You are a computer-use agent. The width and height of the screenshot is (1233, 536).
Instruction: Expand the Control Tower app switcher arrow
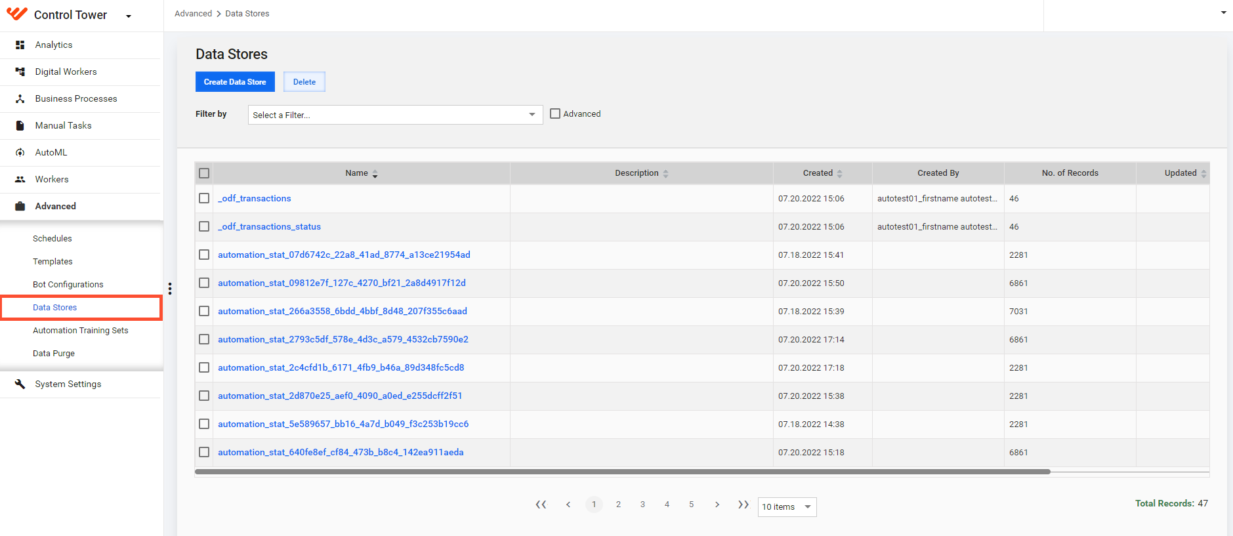click(129, 16)
